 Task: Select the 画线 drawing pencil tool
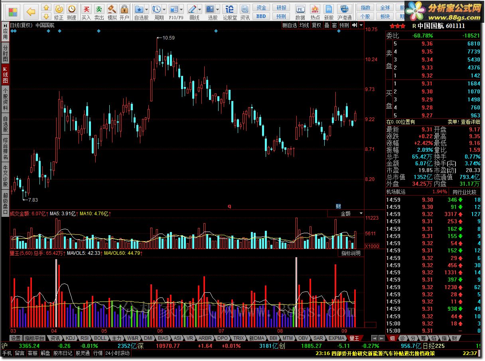(192, 9)
